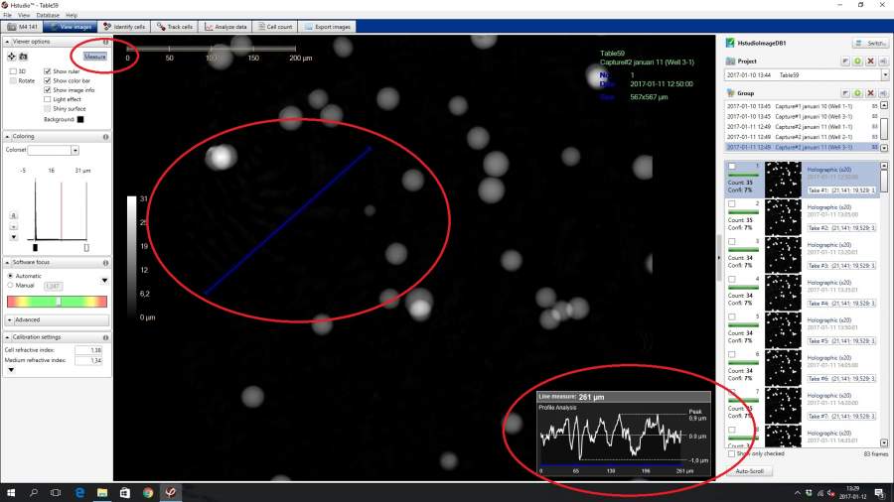The height and width of the screenshot is (502, 894).
Task: Open the Help menu
Action: 72,15
